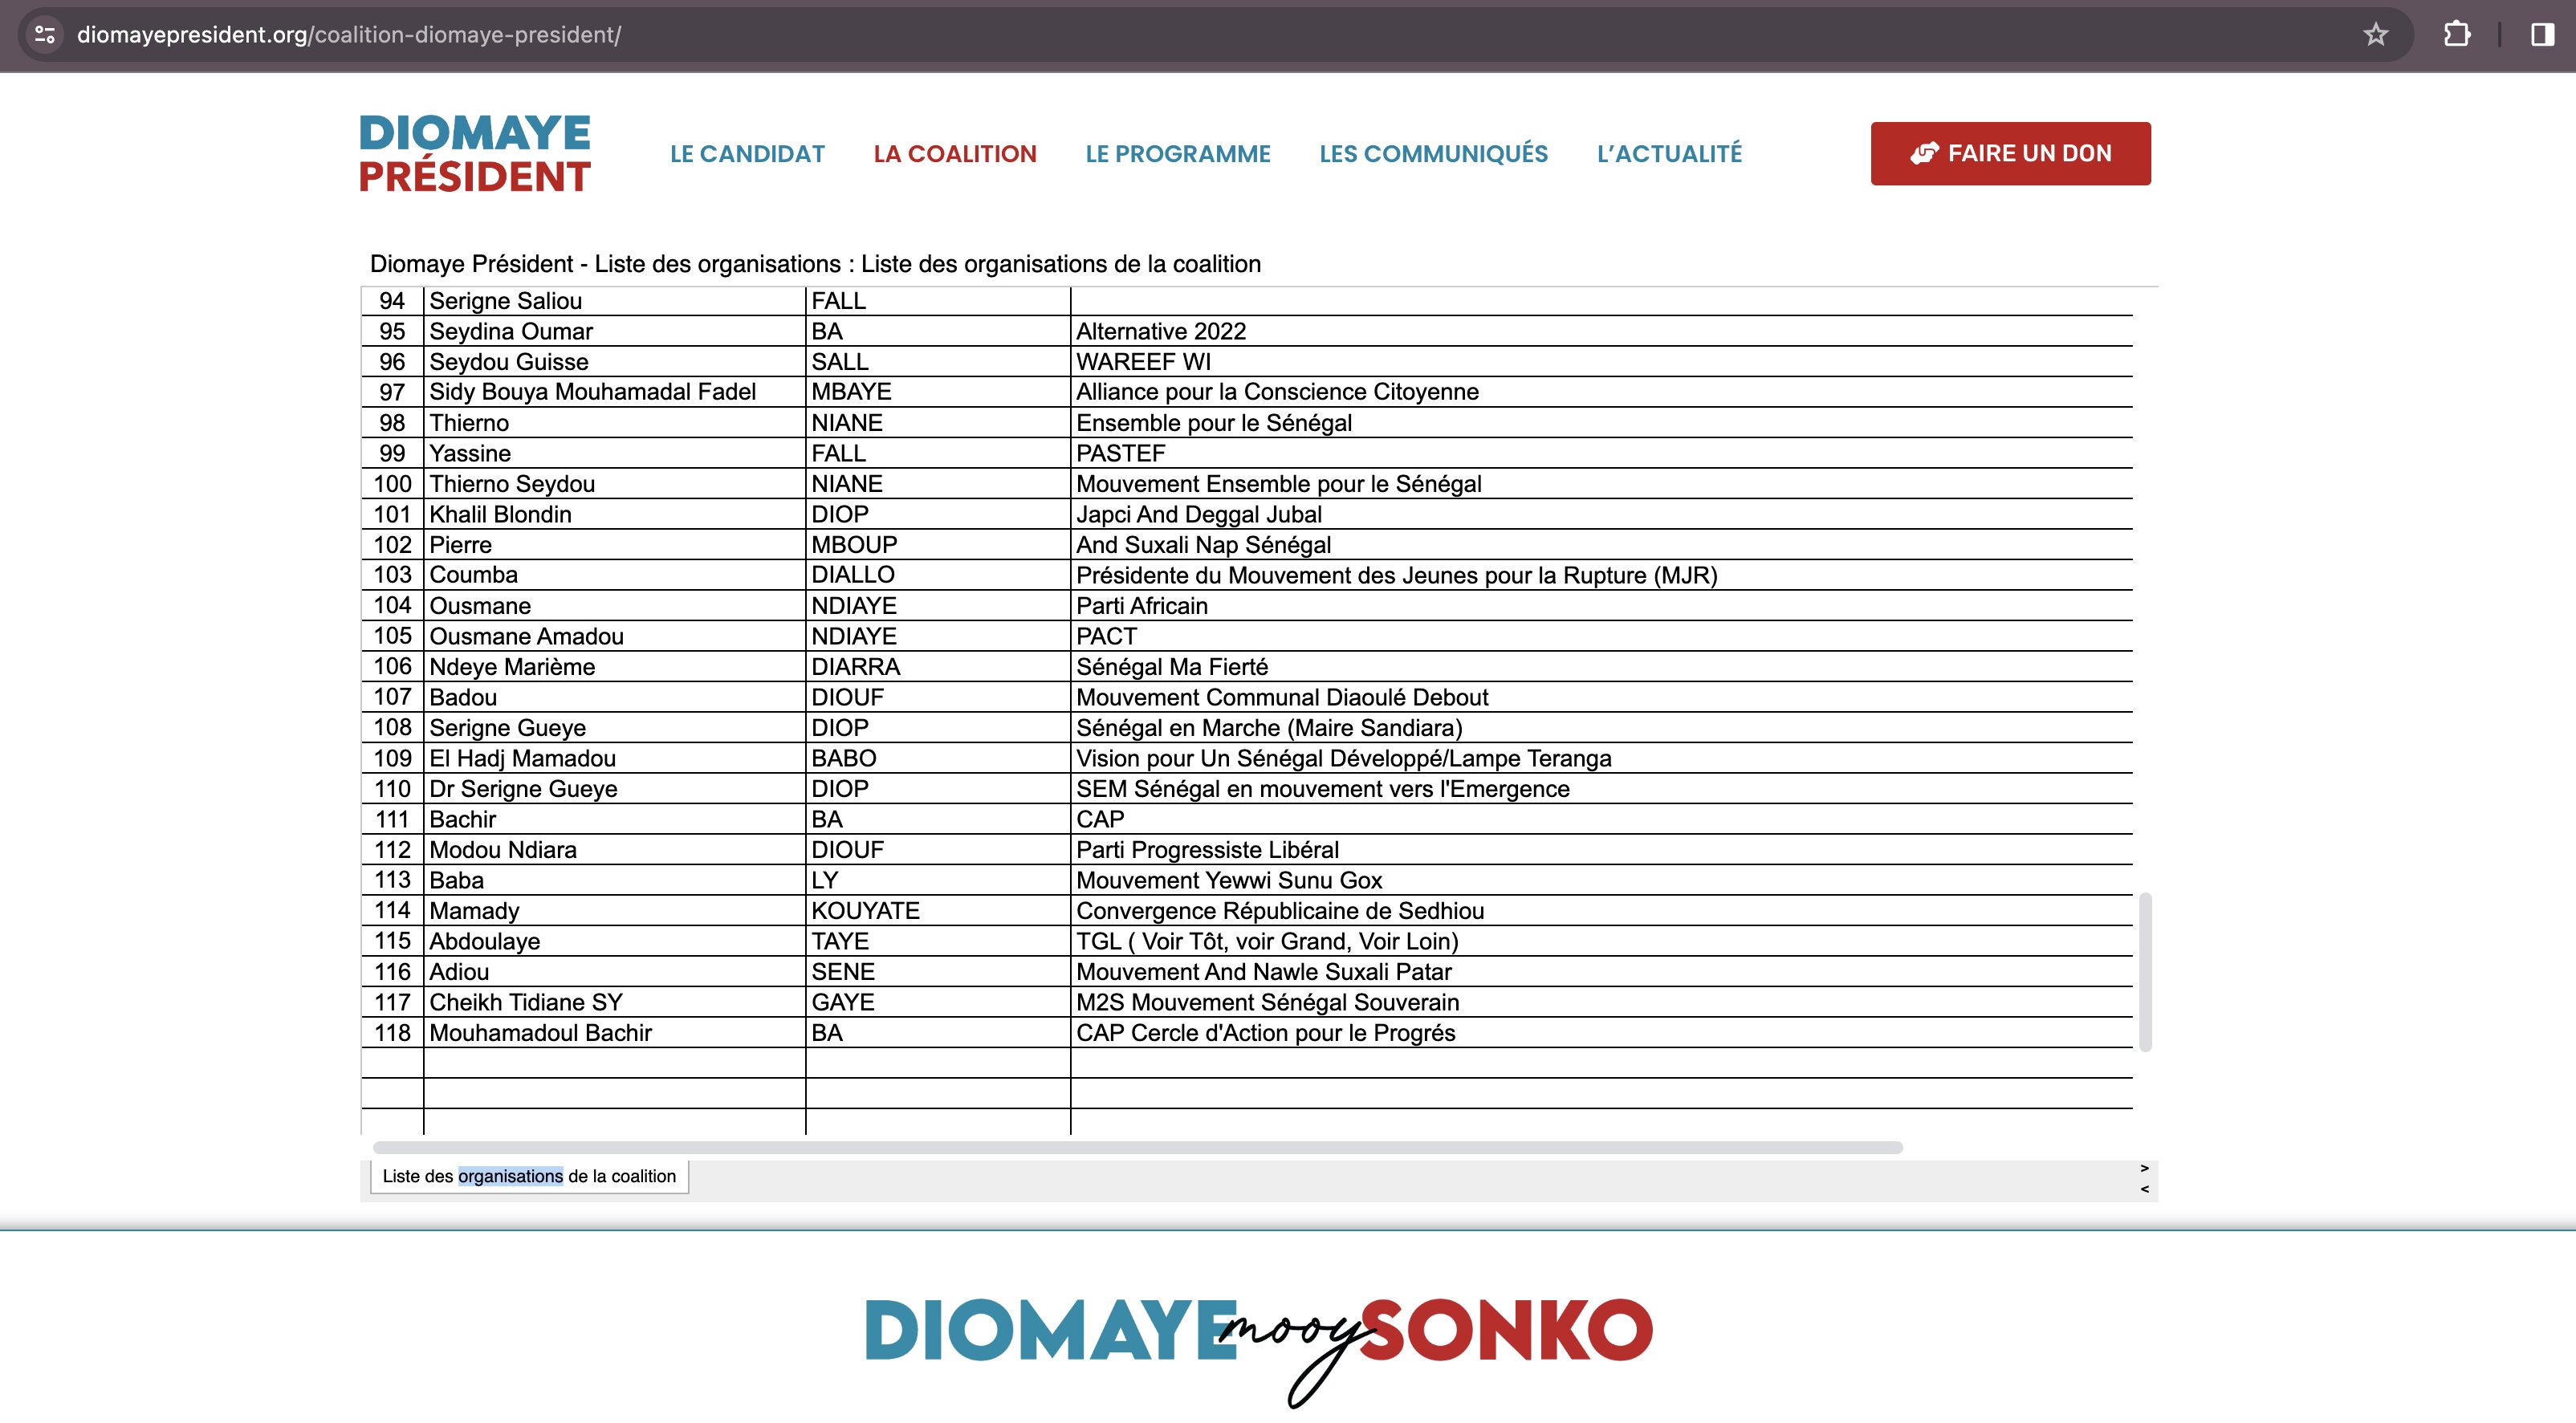Click the Diomaye Président logo

tap(475, 153)
